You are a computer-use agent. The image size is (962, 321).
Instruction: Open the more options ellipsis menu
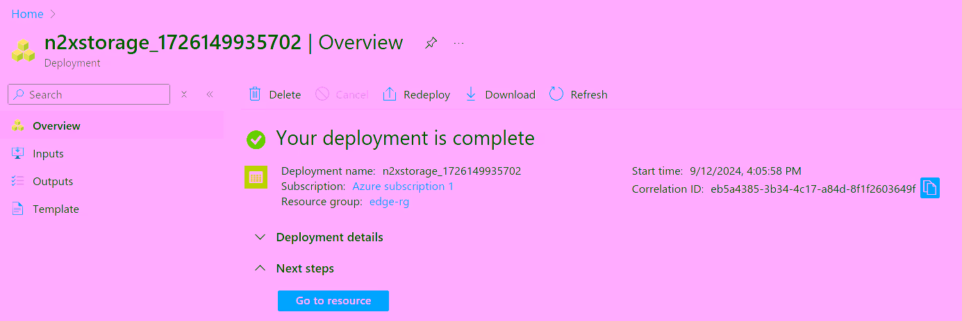(x=458, y=43)
